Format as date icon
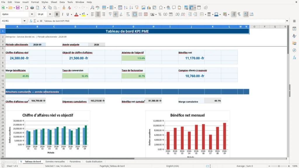The height and width of the screenshot is (168, 299). [171, 14]
